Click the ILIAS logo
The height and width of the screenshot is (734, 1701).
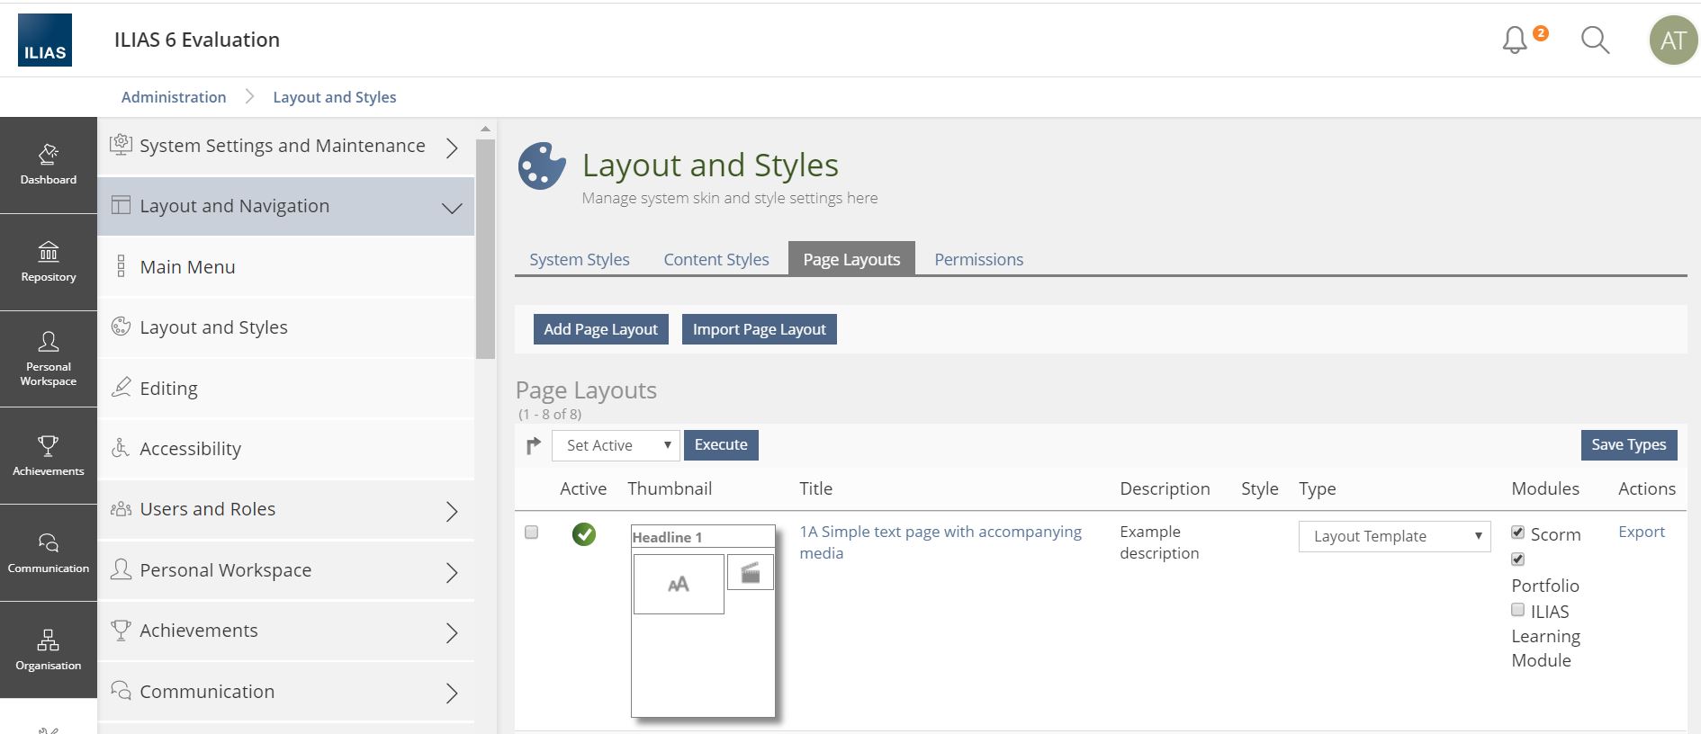[45, 40]
